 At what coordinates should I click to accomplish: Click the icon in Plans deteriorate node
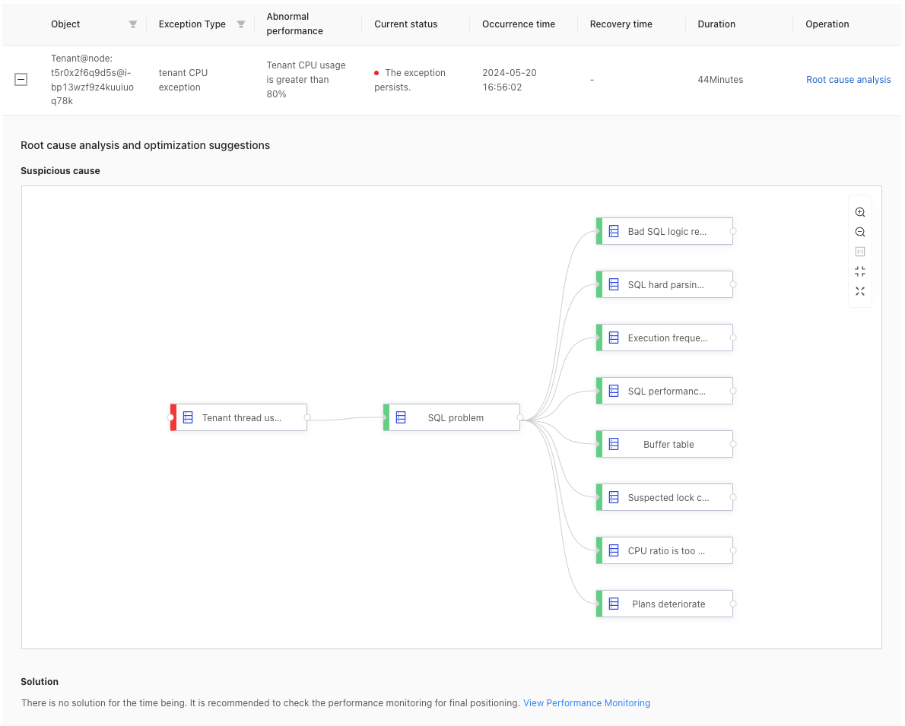(614, 604)
